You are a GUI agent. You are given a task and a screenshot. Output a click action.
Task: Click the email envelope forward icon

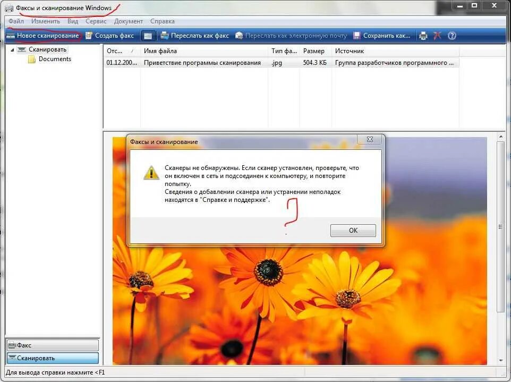239,36
